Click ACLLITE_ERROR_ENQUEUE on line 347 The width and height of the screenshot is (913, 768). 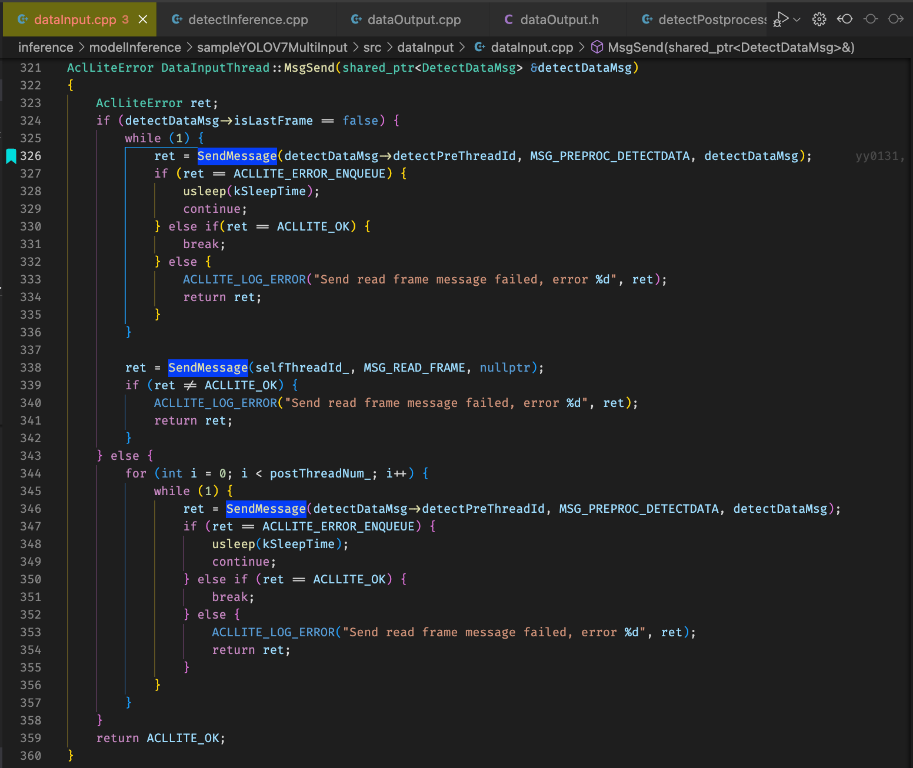tap(338, 526)
